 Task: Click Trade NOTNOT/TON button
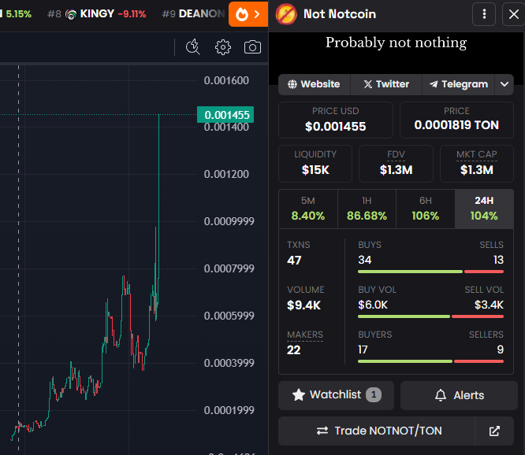click(377, 431)
